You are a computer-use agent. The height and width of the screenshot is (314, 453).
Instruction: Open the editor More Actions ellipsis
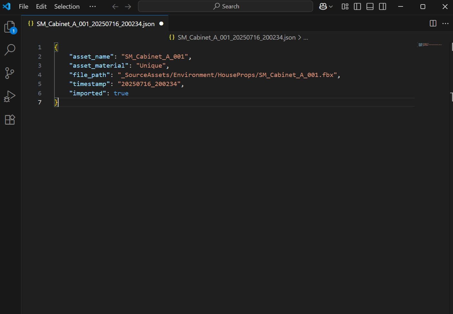445,24
